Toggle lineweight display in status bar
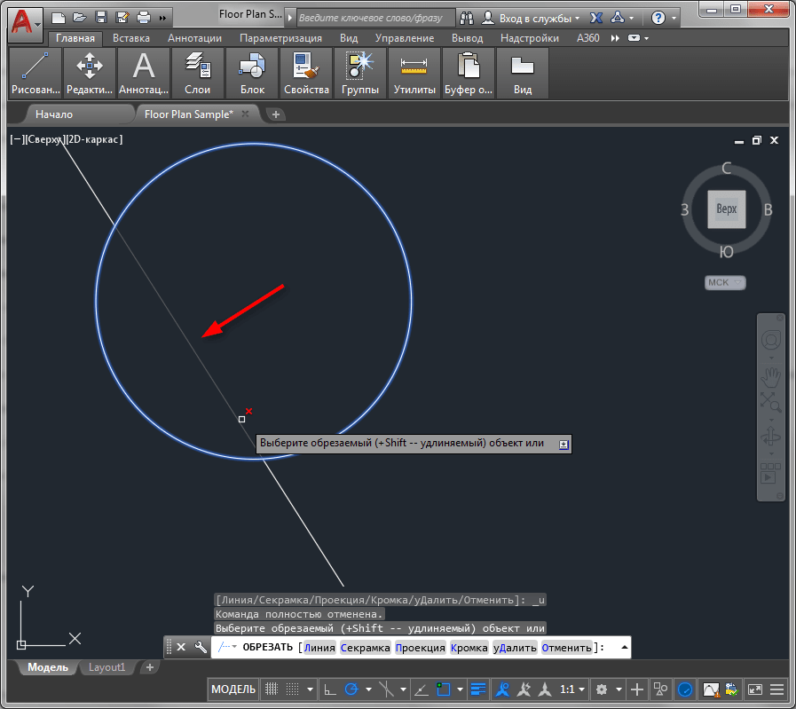Screen dimensions: 796x709 (479, 689)
